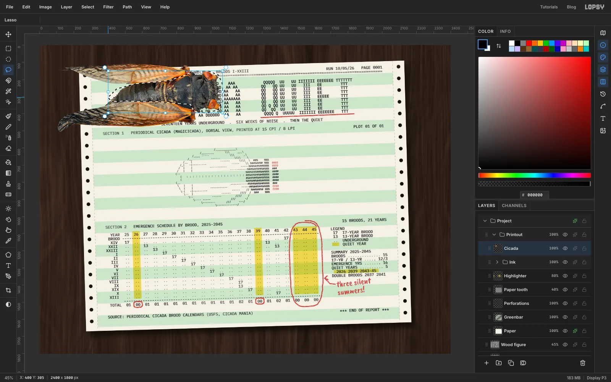
Task: Select the Eyedropper tool
Action: 8,241
